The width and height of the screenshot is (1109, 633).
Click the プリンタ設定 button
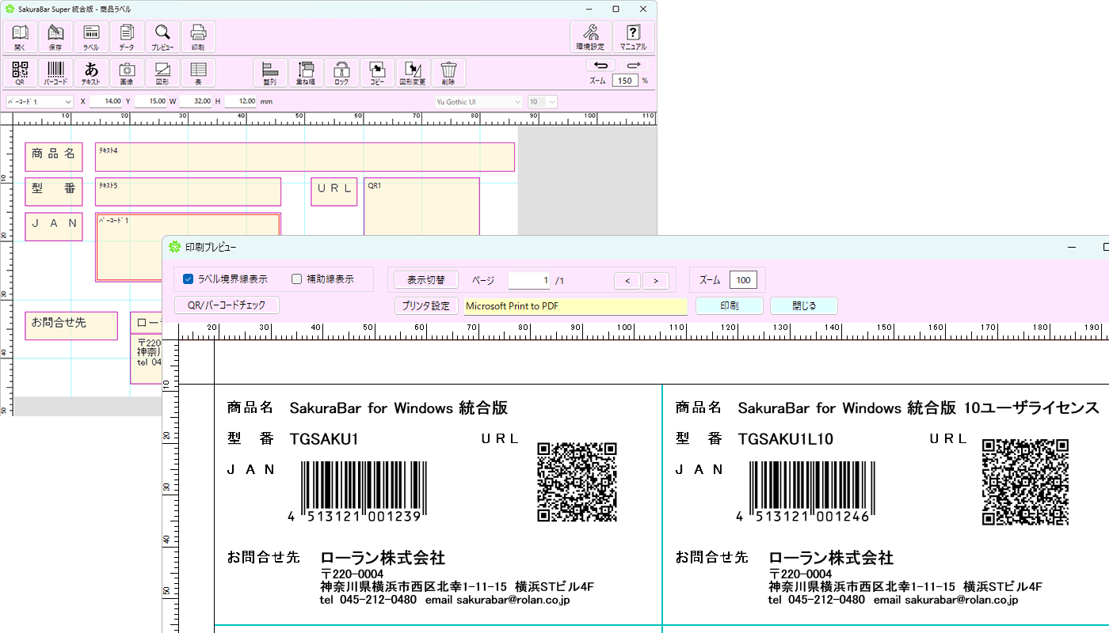pyautogui.click(x=426, y=305)
